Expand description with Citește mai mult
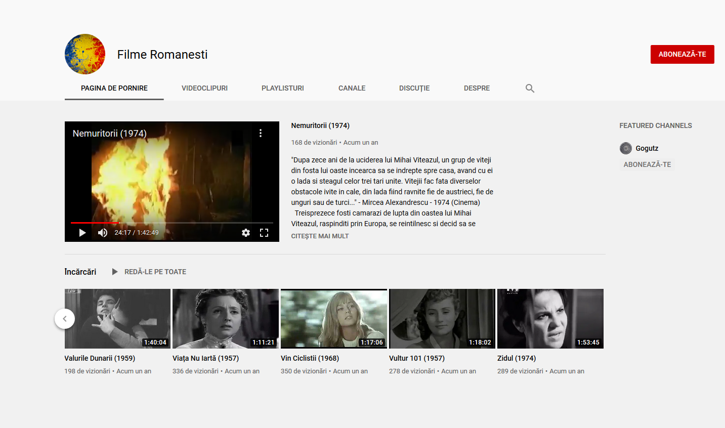Screen dimensions: 725x428 (x=320, y=236)
